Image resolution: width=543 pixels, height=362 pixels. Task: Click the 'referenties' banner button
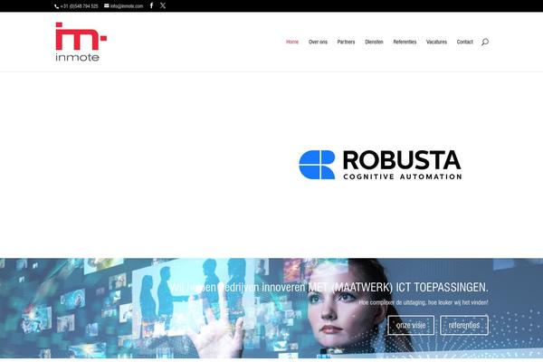(464, 325)
